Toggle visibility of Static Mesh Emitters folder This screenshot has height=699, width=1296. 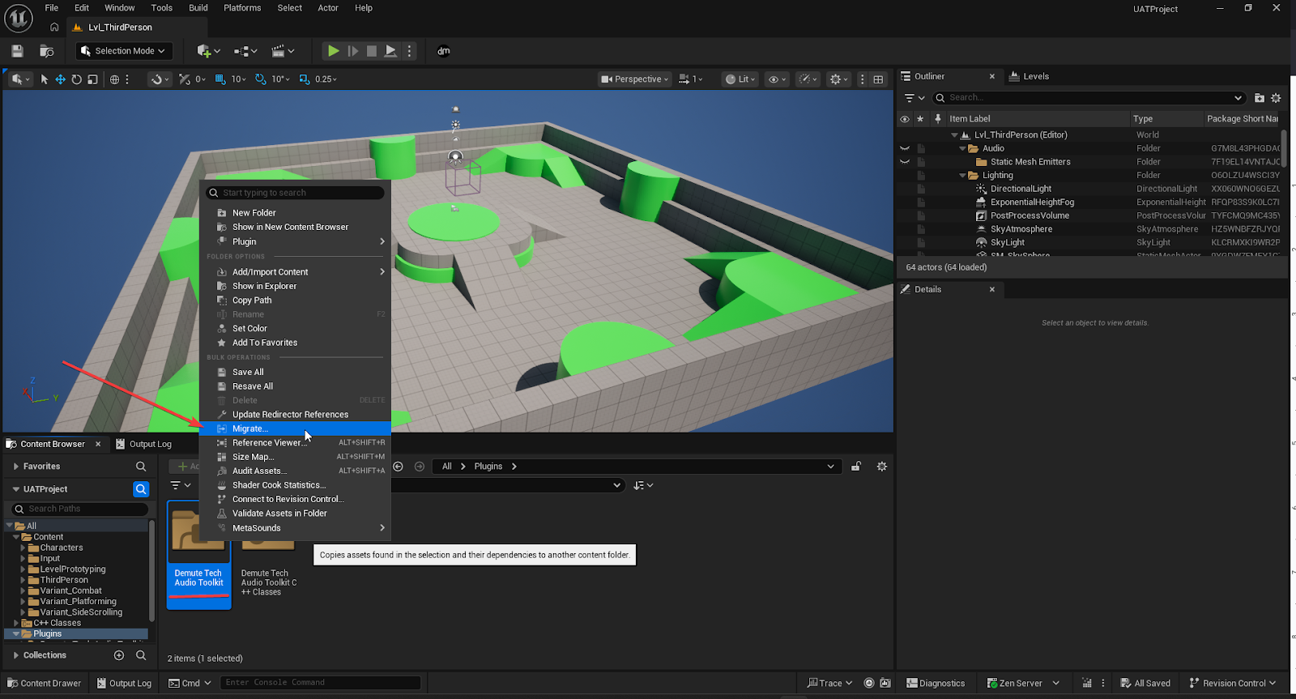905,162
